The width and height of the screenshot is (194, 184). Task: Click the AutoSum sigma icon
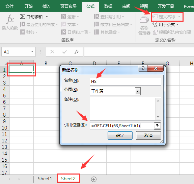(x=22, y=17)
